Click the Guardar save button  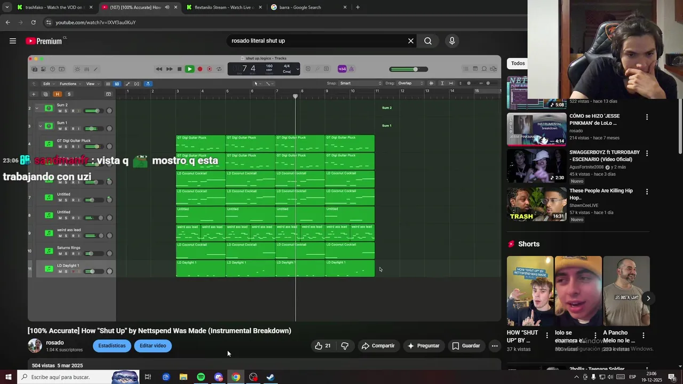pos(466,346)
